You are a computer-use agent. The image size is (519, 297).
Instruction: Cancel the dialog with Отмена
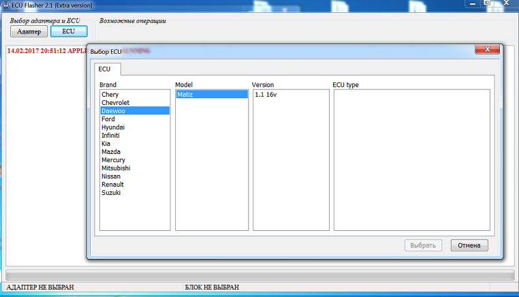click(469, 245)
